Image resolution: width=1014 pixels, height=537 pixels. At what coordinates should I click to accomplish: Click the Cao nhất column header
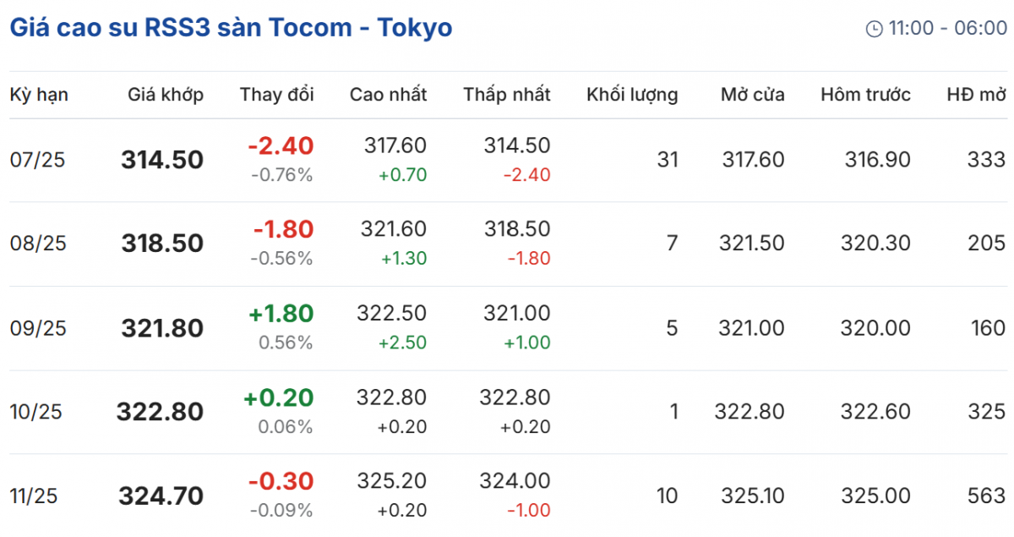pyautogui.click(x=388, y=95)
